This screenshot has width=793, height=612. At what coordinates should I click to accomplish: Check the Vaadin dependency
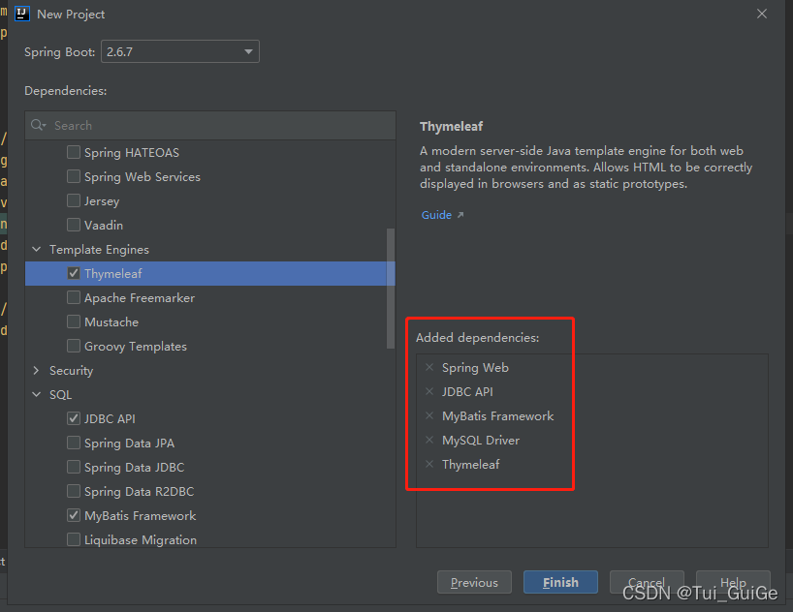(x=74, y=225)
